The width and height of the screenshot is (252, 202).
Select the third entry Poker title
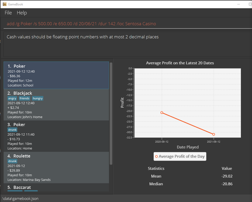19,125
